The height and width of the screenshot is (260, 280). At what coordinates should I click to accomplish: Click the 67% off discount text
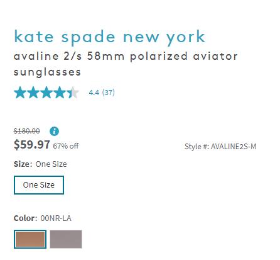point(66,146)
